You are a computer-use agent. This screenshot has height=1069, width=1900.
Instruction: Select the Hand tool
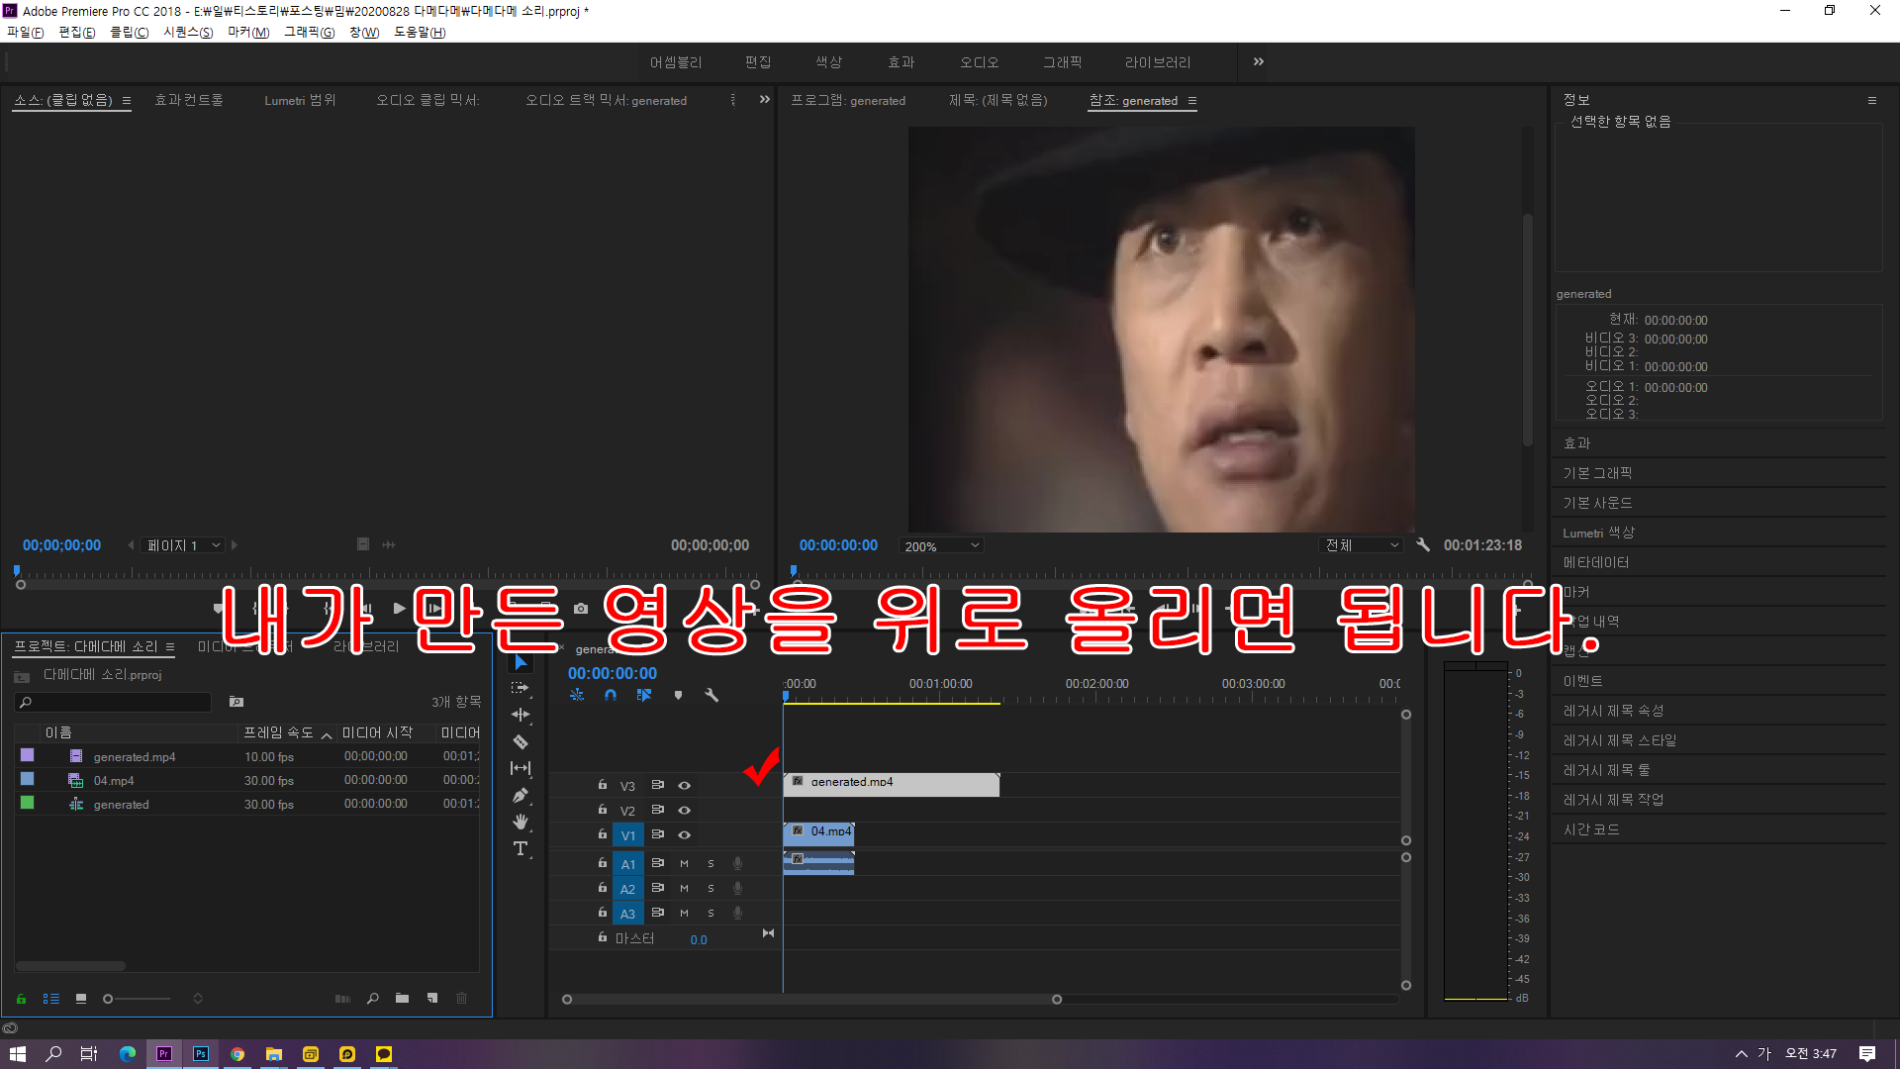[521, 822]
